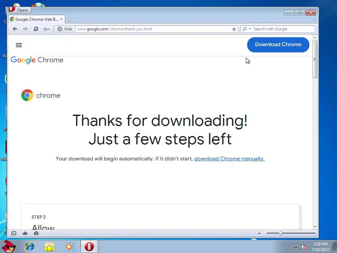Screen dimensions: 337x253
Task: Open Windows Media Player from taskbar
Action: [69, 246]
